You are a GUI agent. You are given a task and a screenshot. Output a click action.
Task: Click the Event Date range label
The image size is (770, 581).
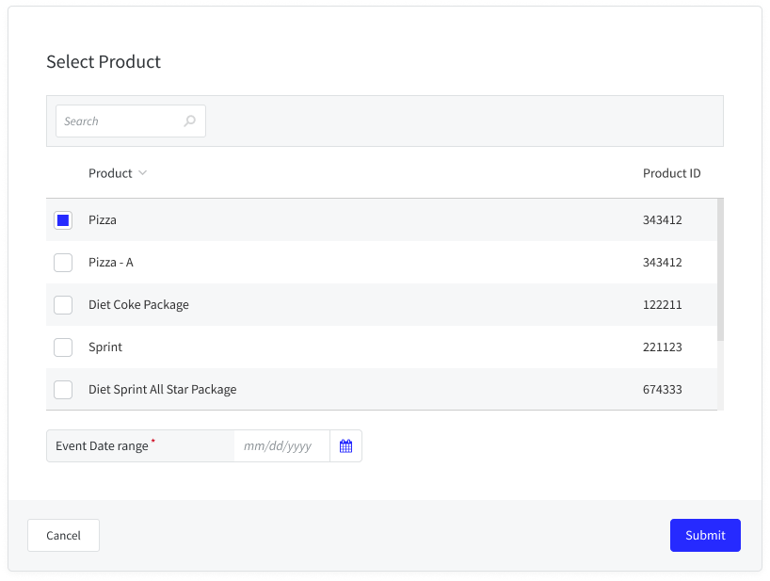coord(104,445)
